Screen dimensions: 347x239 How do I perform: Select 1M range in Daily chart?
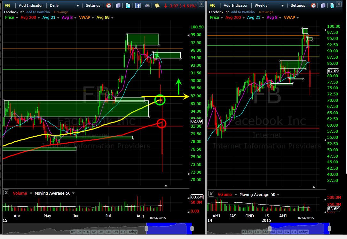point(108,232)
